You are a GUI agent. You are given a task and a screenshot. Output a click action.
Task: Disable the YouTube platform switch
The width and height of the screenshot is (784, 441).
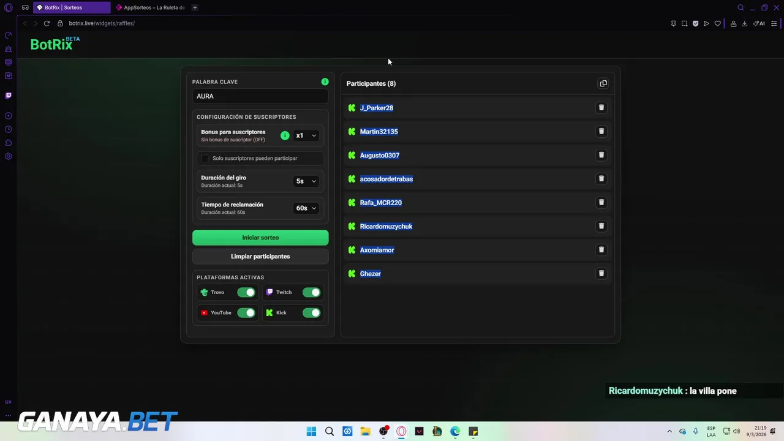[246, 312]
